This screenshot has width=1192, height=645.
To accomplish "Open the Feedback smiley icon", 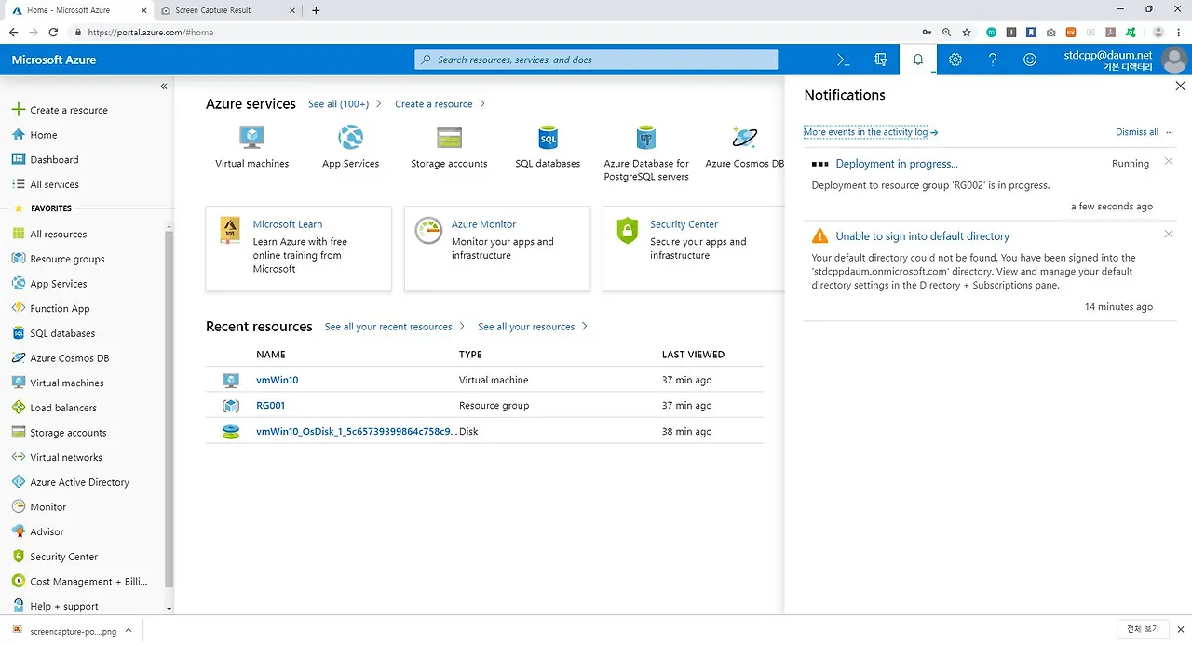I will click(1030, 60).
